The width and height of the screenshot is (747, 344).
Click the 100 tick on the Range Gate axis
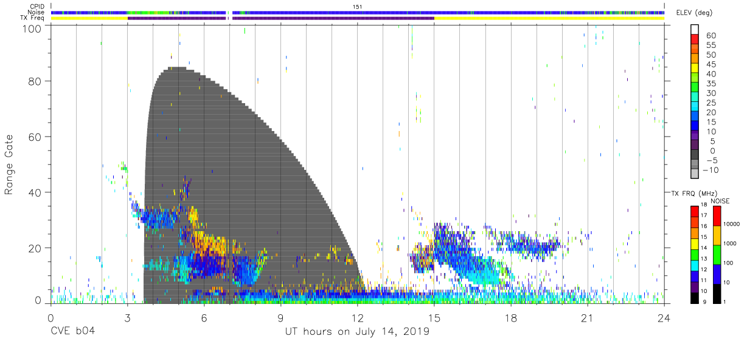[x=32, y=29]
